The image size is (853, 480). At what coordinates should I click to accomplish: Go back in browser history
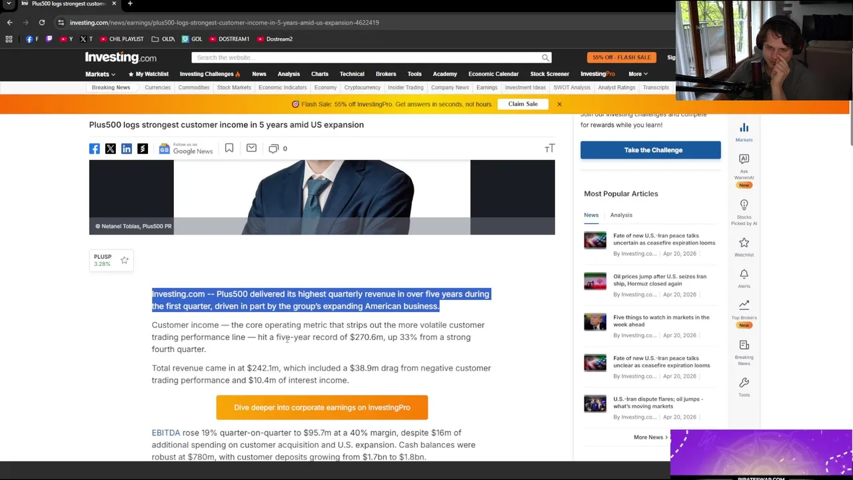coord(10,22)
